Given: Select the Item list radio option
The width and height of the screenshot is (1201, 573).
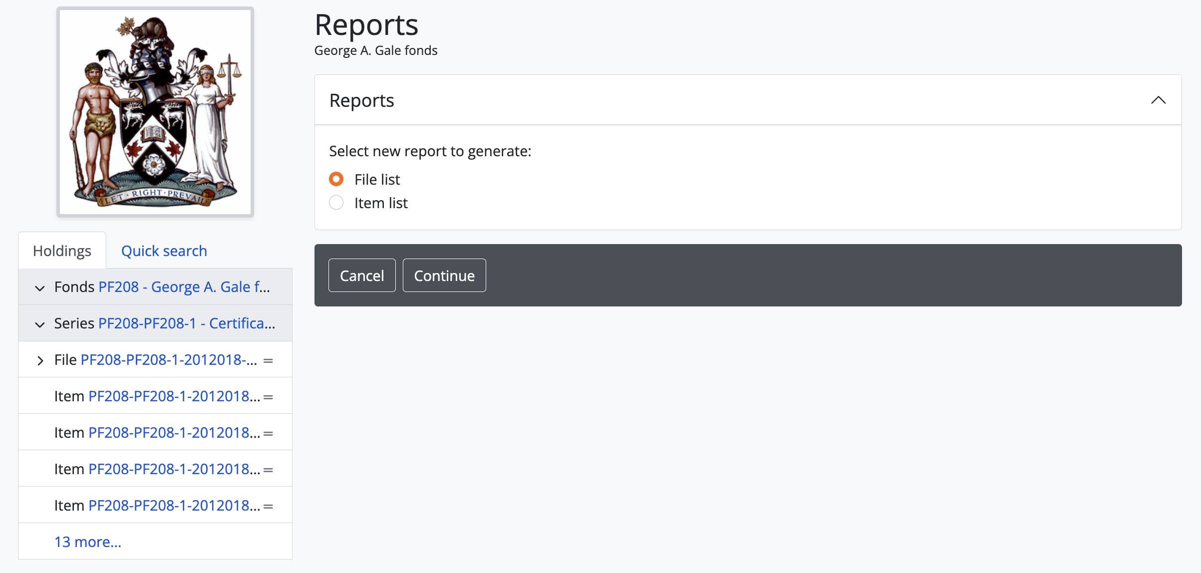Looking at the screenshot, I should pos(336,203).
